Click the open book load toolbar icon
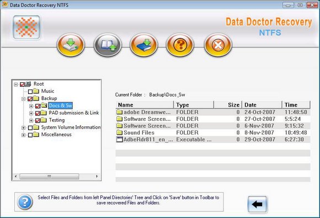This screenshot has height=218, width=320. click(x=108, y=45)
